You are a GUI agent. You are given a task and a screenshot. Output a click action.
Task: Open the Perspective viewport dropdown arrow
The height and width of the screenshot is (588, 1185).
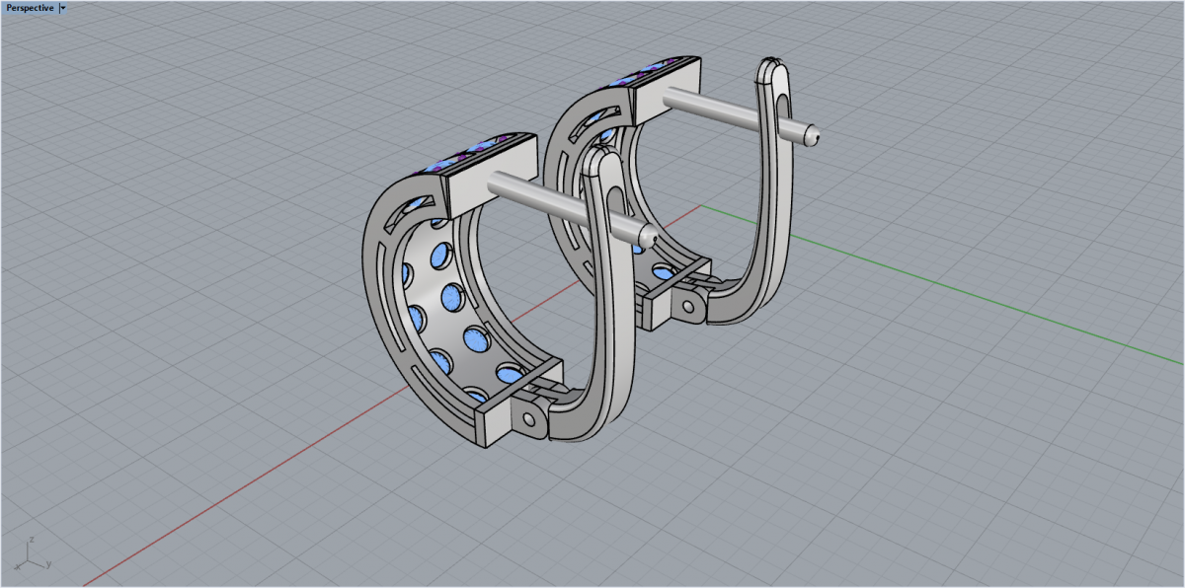63,8
